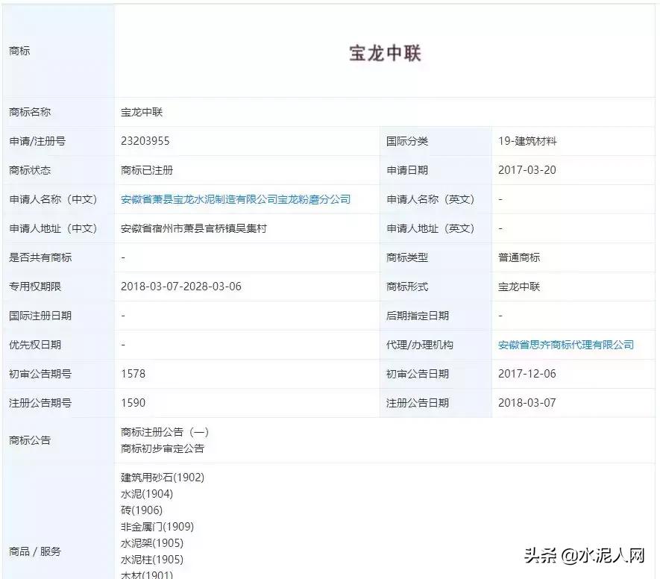Select goods item 水泥柱(1905)

[152, 560]
